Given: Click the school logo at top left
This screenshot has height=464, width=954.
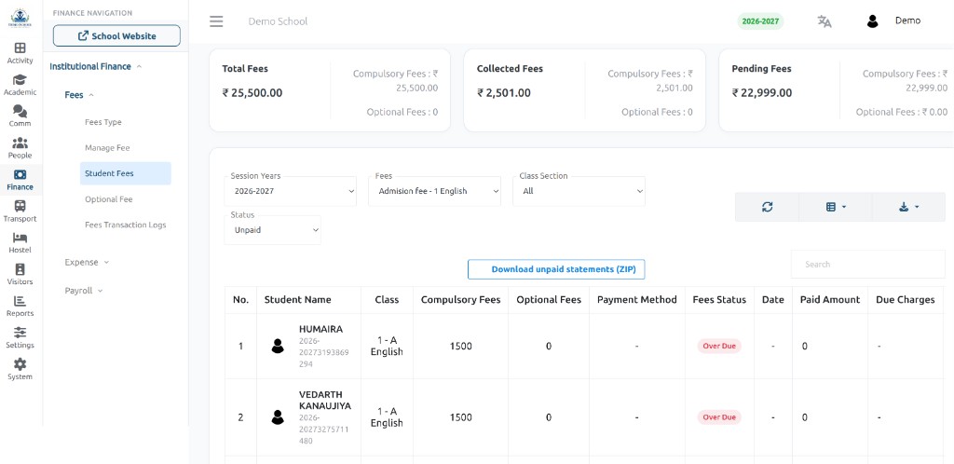Looking at the screenshot, I should (19, 18).
